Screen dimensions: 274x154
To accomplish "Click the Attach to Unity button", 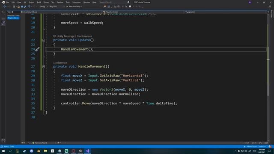I will click(73, 7).
